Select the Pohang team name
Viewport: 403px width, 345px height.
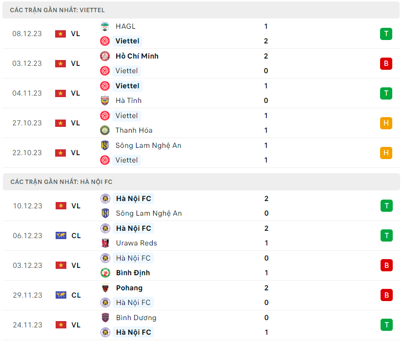(x=129, y=288)
